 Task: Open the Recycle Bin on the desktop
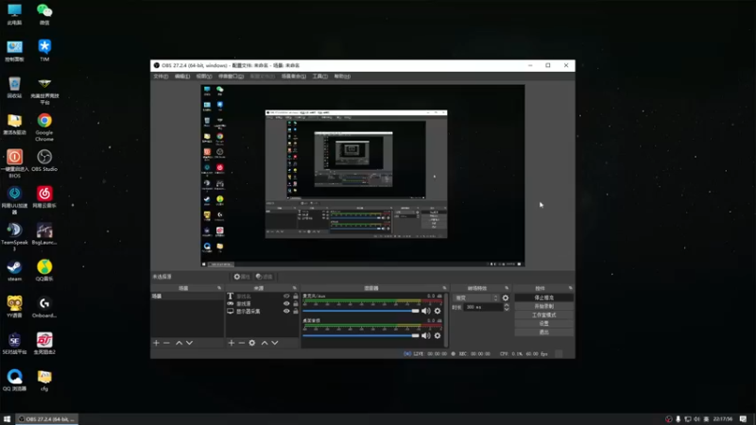pyautogui.click(x=14, y=87)
